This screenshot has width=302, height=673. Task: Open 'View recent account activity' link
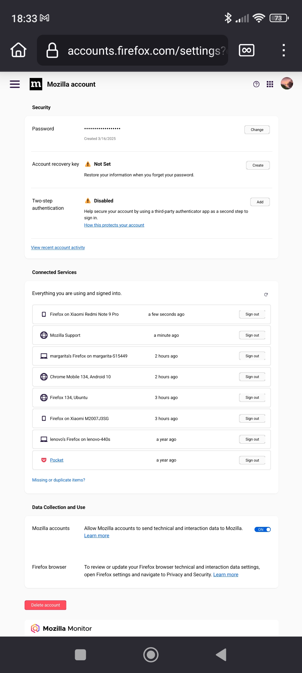coord(58,248)
